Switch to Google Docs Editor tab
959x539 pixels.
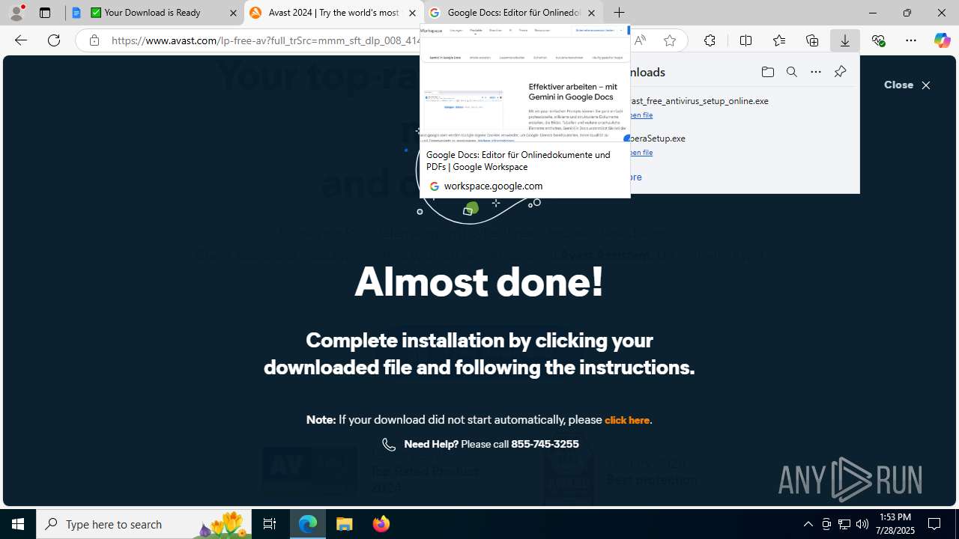click(x=513, y=13)
